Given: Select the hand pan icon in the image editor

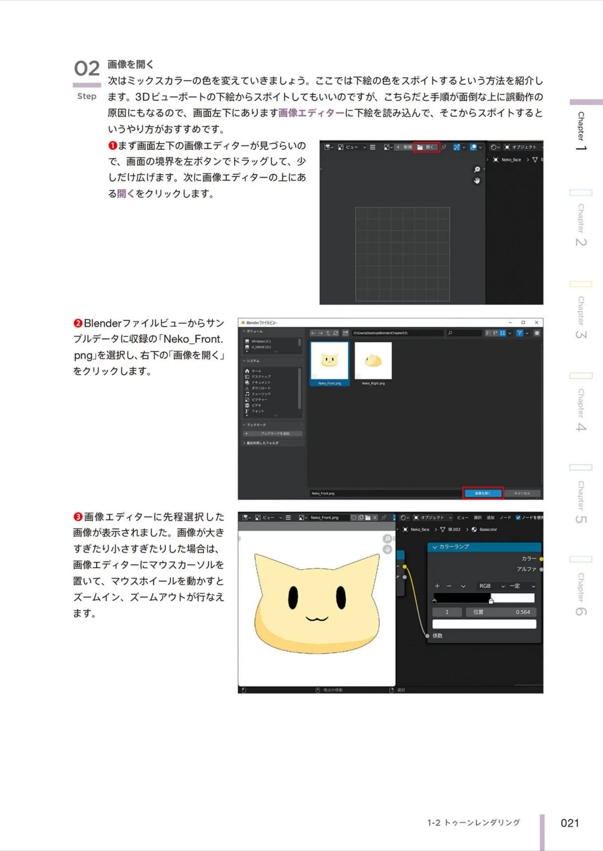Looking at the screenshot, I should (477, 180).
